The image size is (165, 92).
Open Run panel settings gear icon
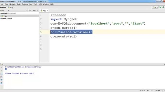coord(164,64)
